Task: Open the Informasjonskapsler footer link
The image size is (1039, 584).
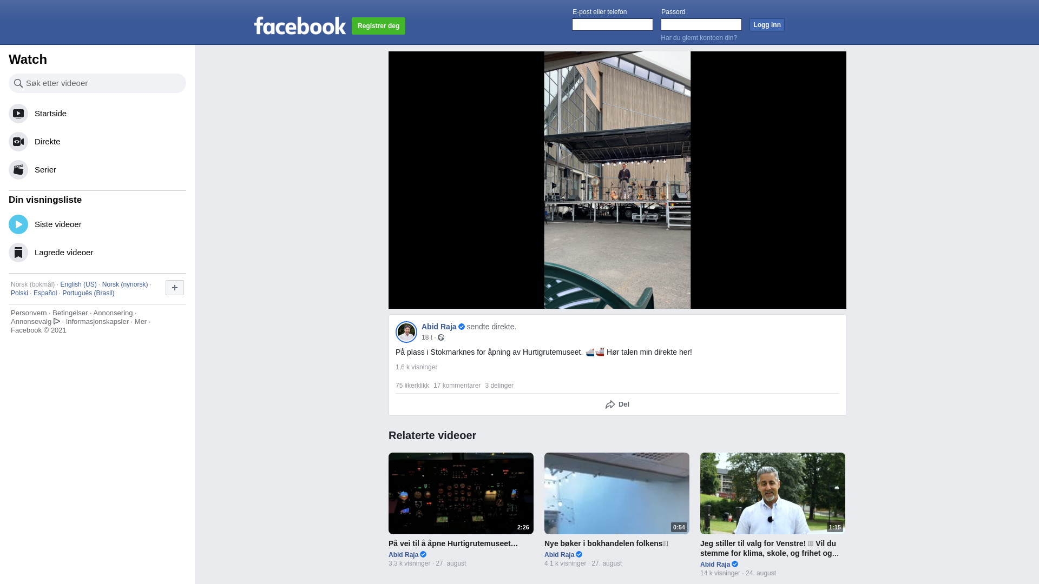Action: [x=97, y=322]
